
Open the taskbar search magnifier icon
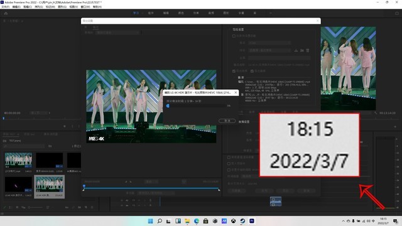coord(160,221)
